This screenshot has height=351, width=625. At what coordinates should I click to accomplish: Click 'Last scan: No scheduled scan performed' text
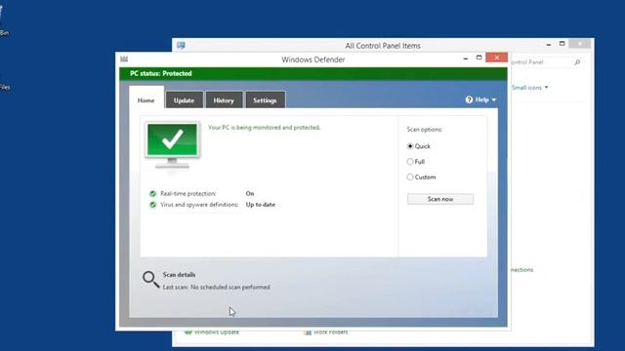coord(216,287)
